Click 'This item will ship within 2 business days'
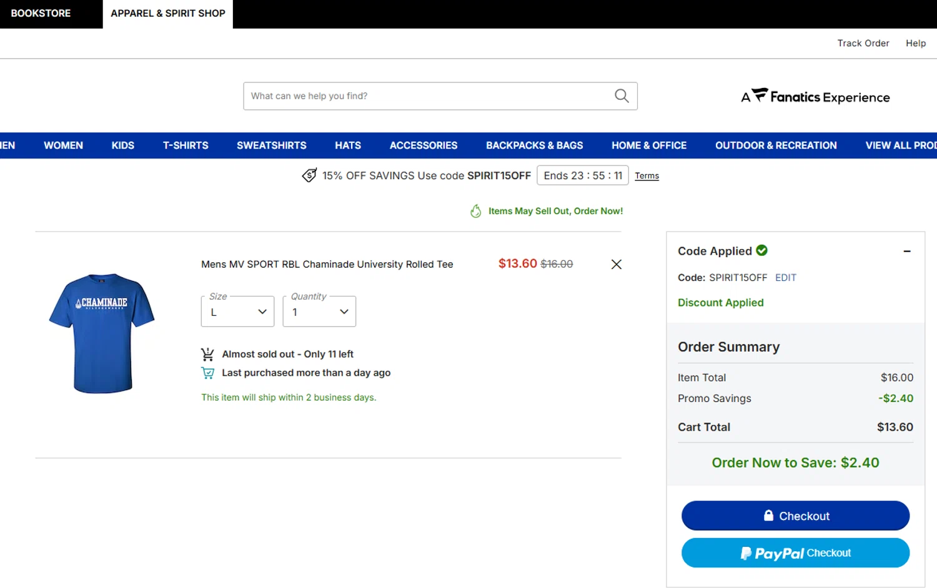The height and width of the screenshot is (588, 937). (289, 398)
